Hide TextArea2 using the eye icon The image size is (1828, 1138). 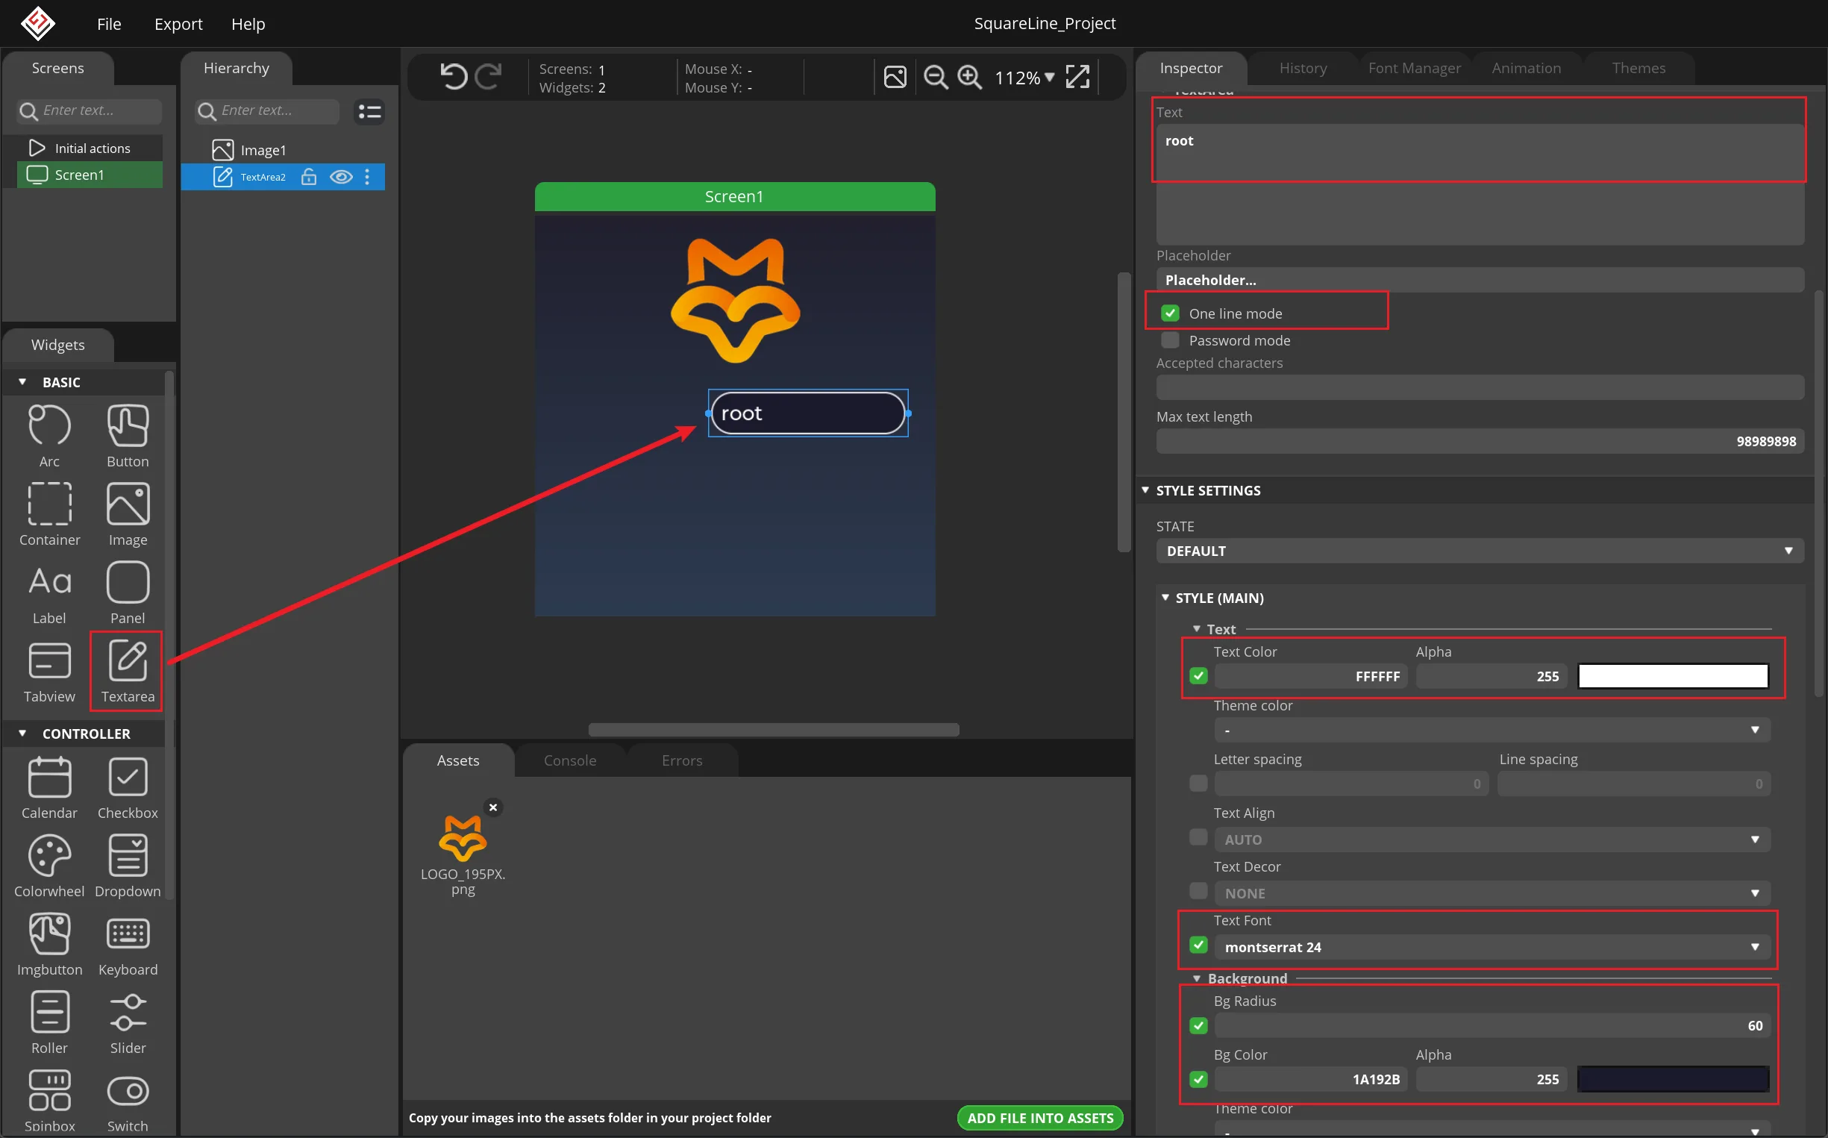[341, 177]
